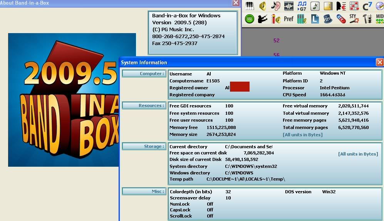Click the STY magic wand icon
The image size is (384, 221).
354,19
